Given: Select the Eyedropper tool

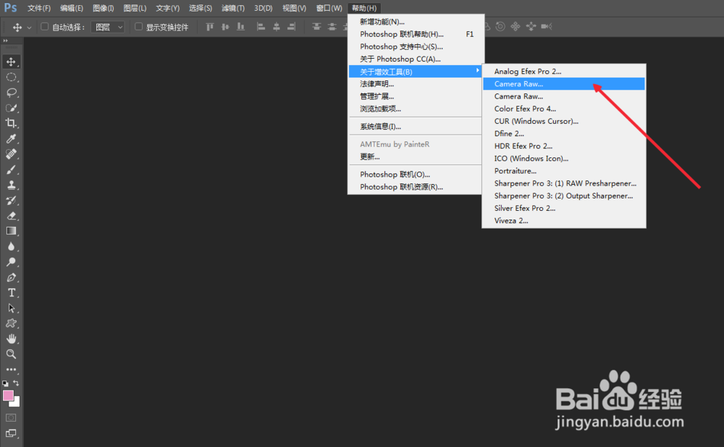Looking at the screenshot, I should click(x=11, y=138).
